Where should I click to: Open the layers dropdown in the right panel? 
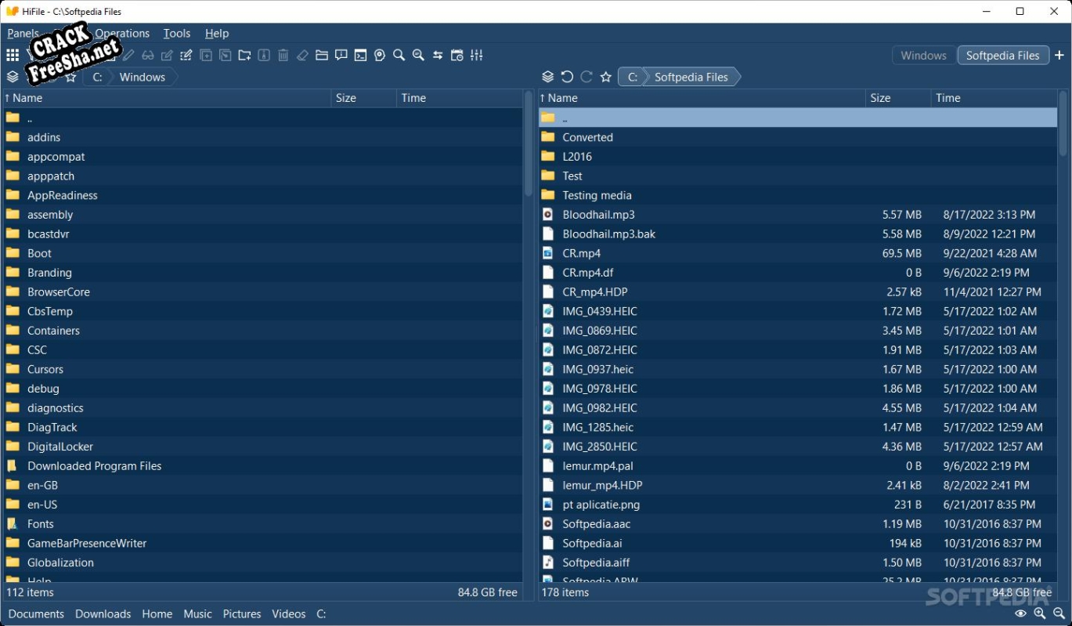pyautogui.click(x=547, y=77)
